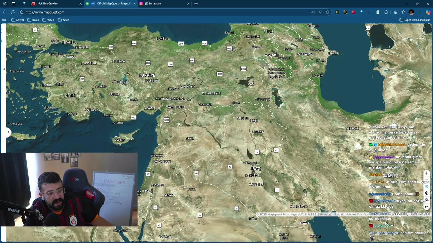Open the Privacy link on map footer
433x243 pixels.
[x=325, y=214]
